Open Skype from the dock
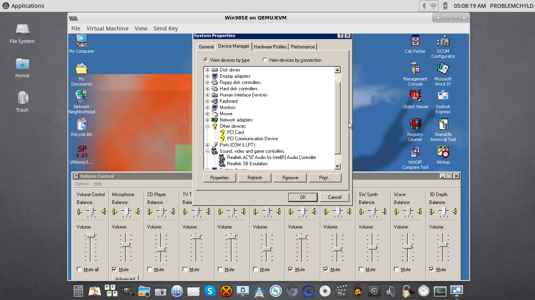Screen dimensions: 535x300 tap(210, 291)
